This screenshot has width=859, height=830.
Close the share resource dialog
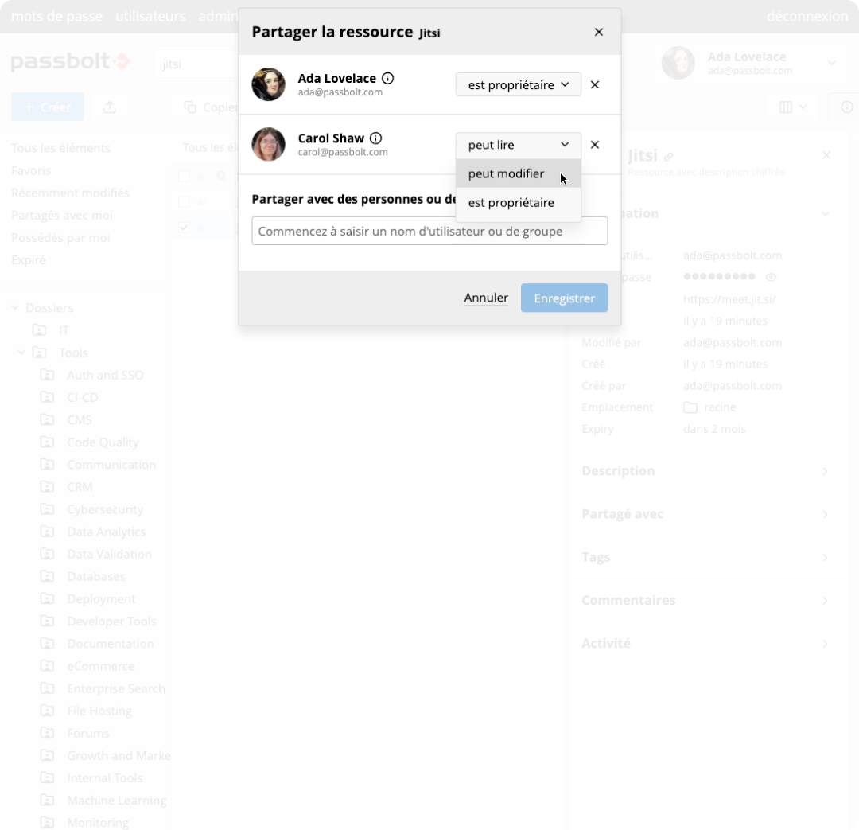tap(598, 33)
